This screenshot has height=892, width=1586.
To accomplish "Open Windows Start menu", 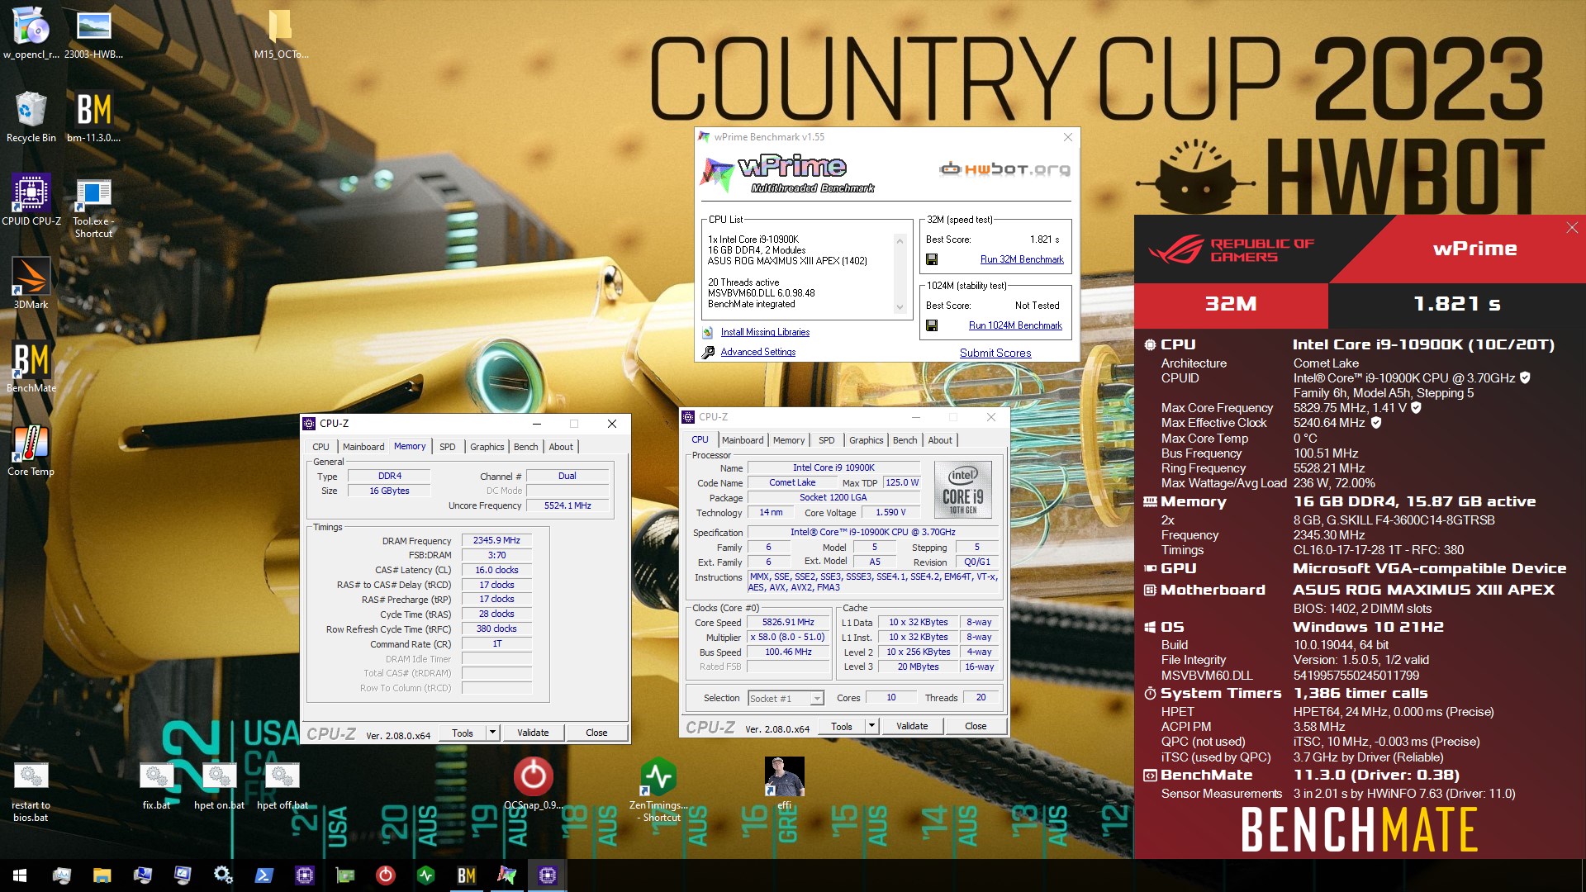I will coord(20,875).
